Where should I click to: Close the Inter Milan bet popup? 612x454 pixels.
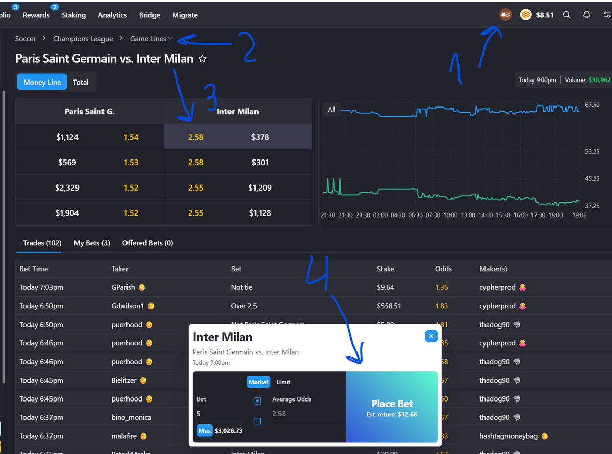point(431,336)
